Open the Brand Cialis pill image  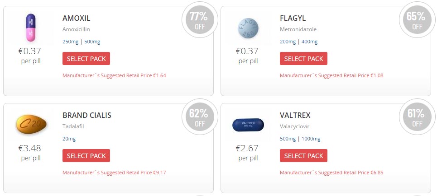click(x=31, y=125)
